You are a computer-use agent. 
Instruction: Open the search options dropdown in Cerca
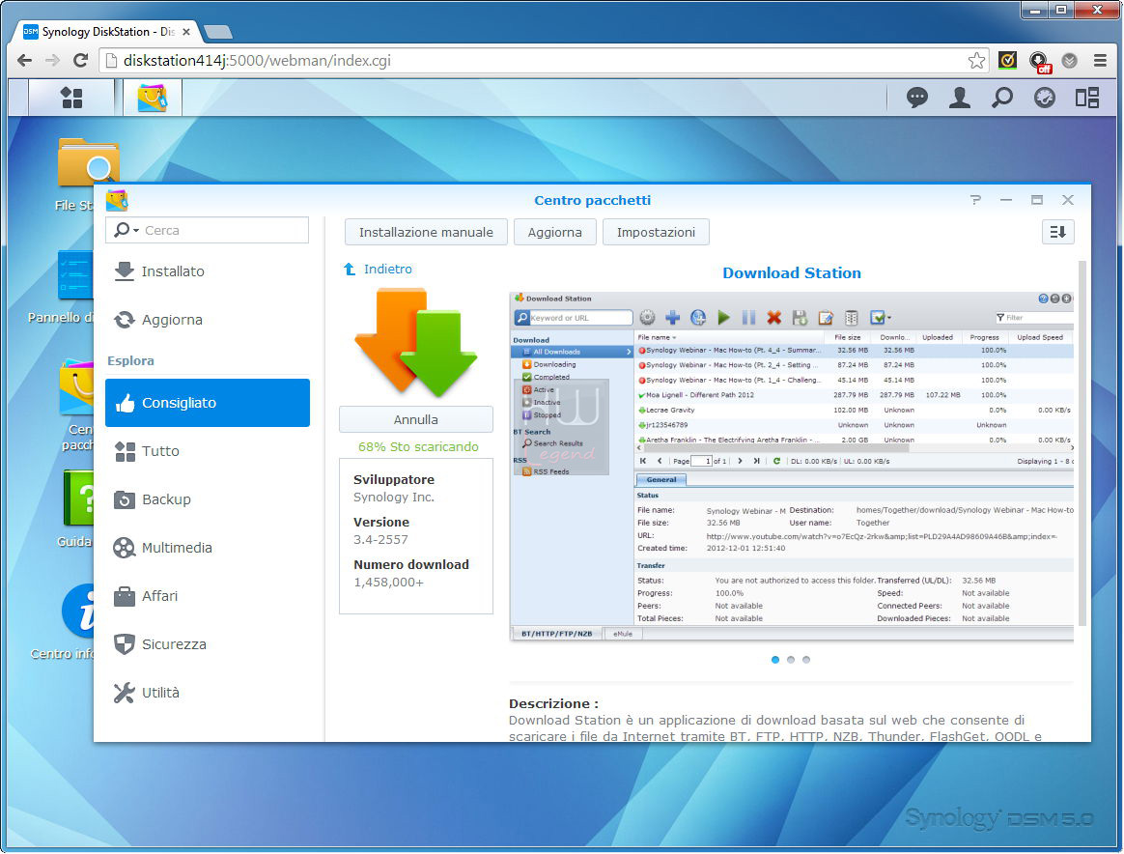[126, 230]
